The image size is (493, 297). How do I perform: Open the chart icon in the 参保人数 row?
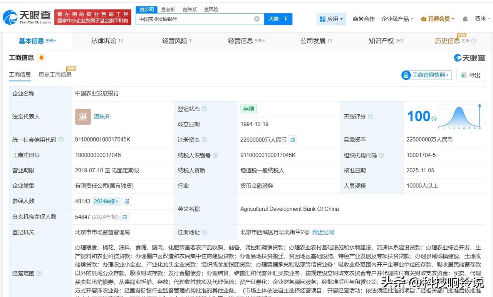[127, 201]
